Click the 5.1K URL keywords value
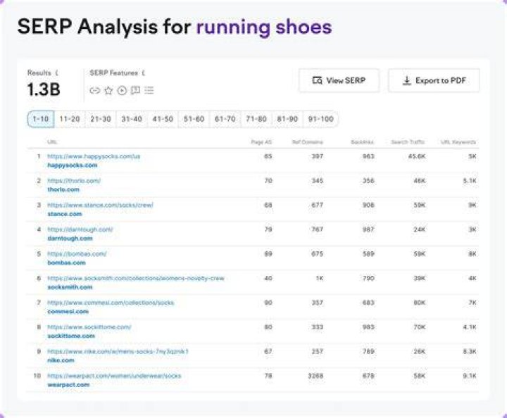 coord(470,181)
